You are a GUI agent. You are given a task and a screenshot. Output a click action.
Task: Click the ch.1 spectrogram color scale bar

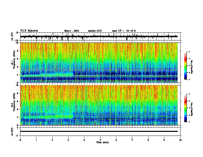point(186,66)
